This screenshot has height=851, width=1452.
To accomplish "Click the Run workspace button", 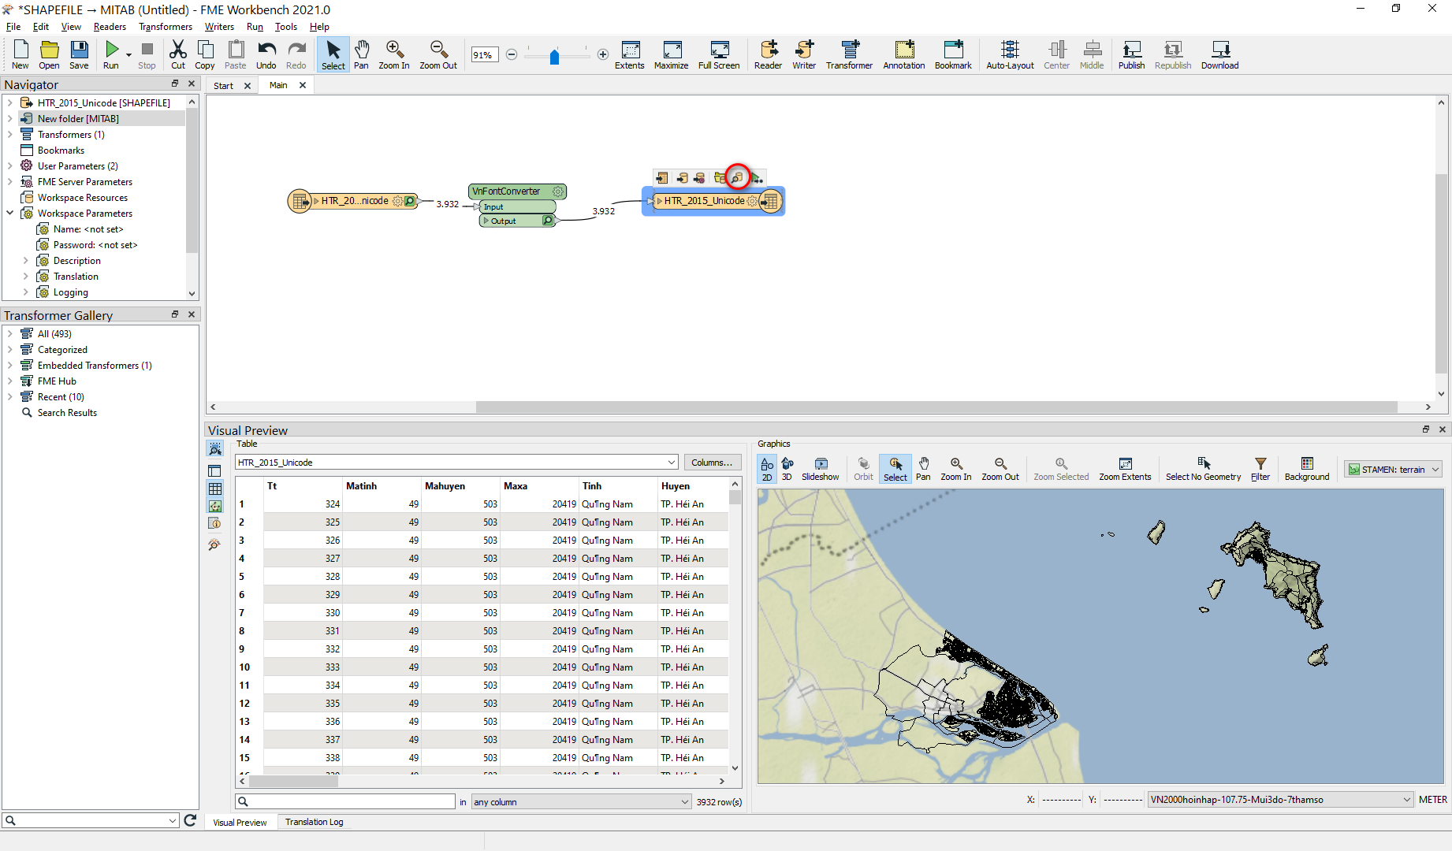I will (x=111, y=55).
